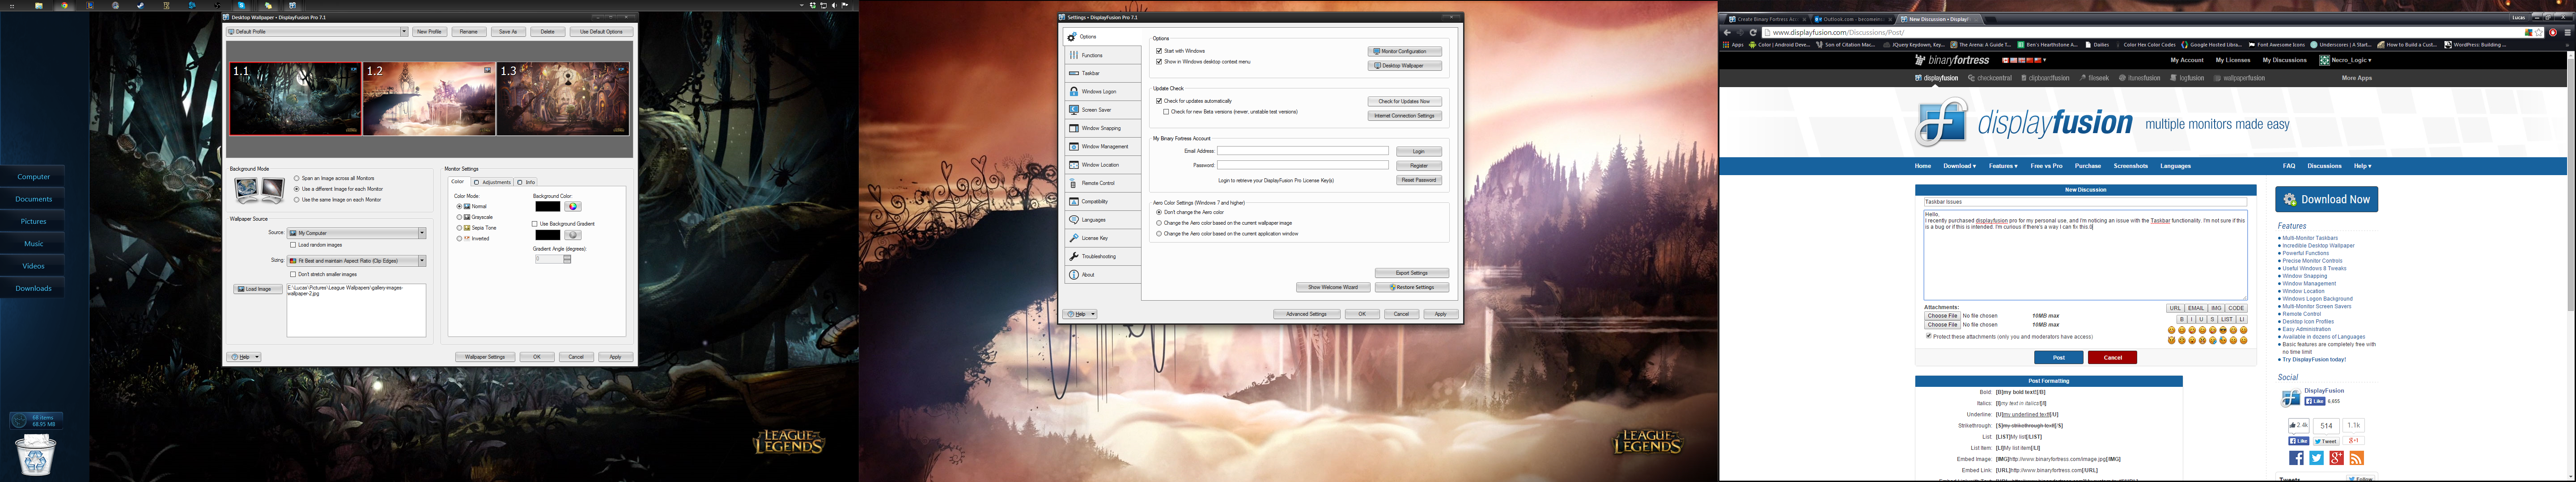Open Features menu on website navigation
The height and width of the screenshot is (482, 2576).
(2003, 167)
